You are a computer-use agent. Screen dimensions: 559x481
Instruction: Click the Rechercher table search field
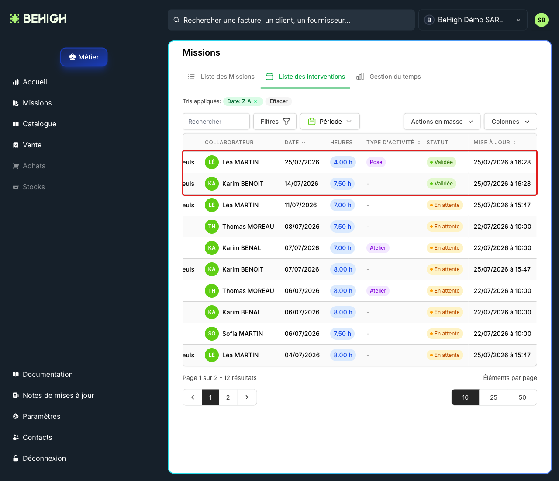point(216,122)
